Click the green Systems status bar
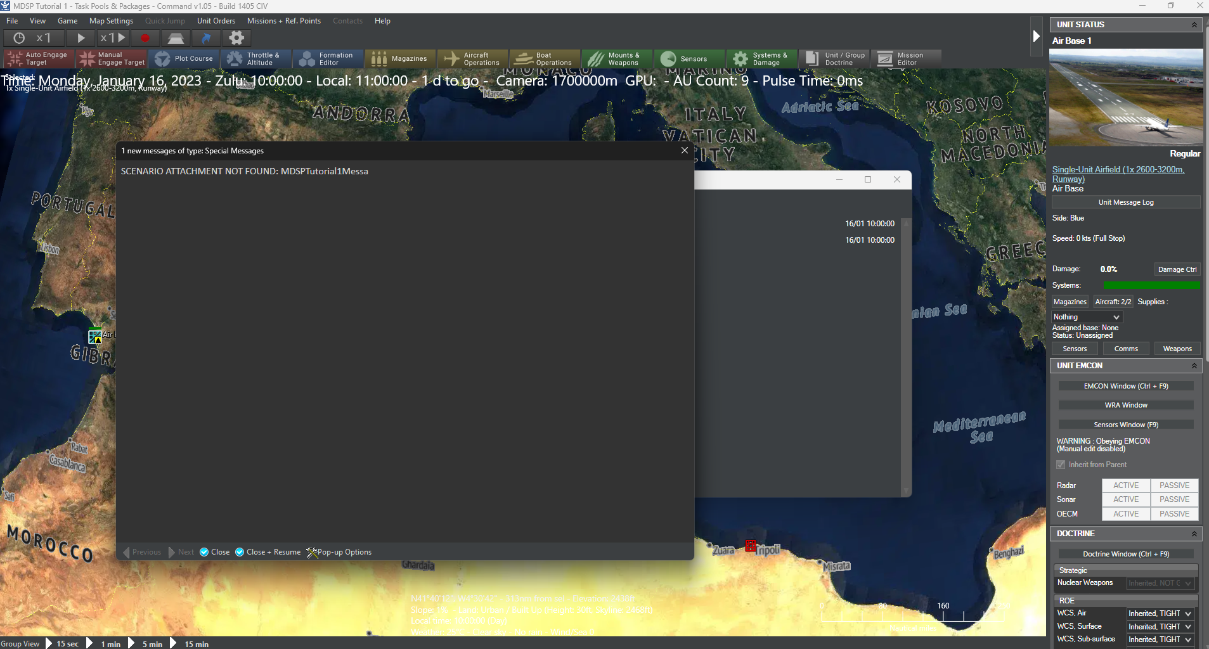1209x649 pixels. pos(1151,285)
